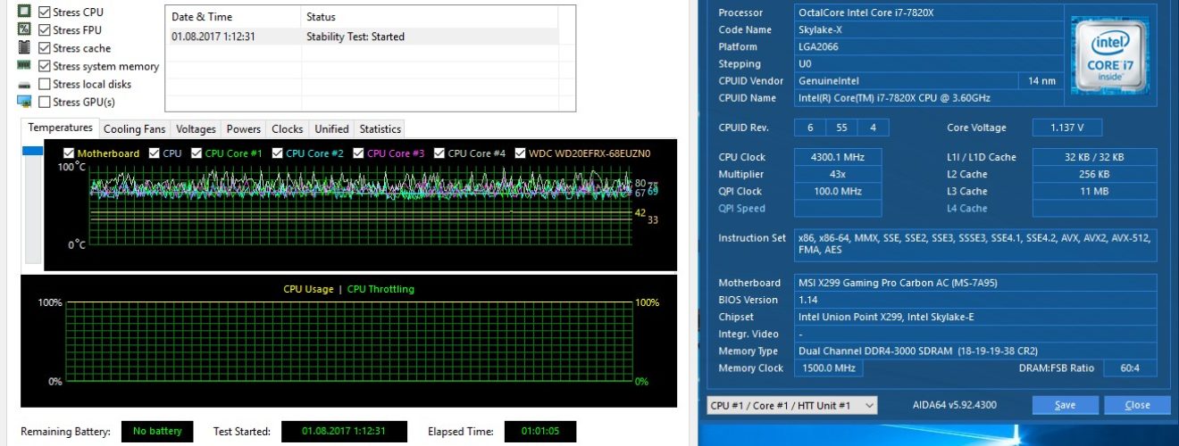Click the Stress FPU percent icon

pos(24,29)
